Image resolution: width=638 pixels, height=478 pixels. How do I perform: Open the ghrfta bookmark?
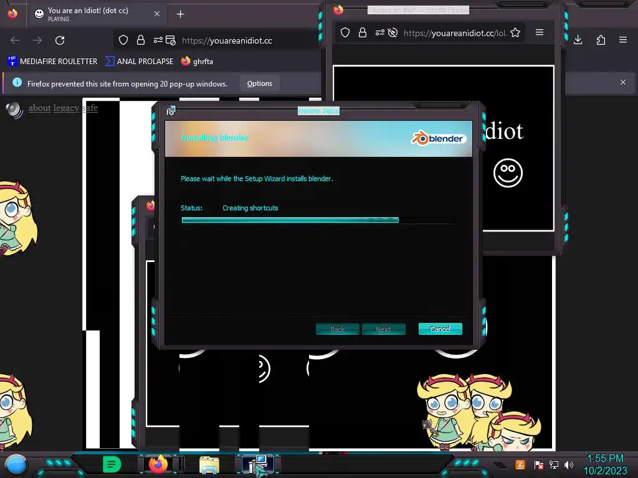[198, 62]
